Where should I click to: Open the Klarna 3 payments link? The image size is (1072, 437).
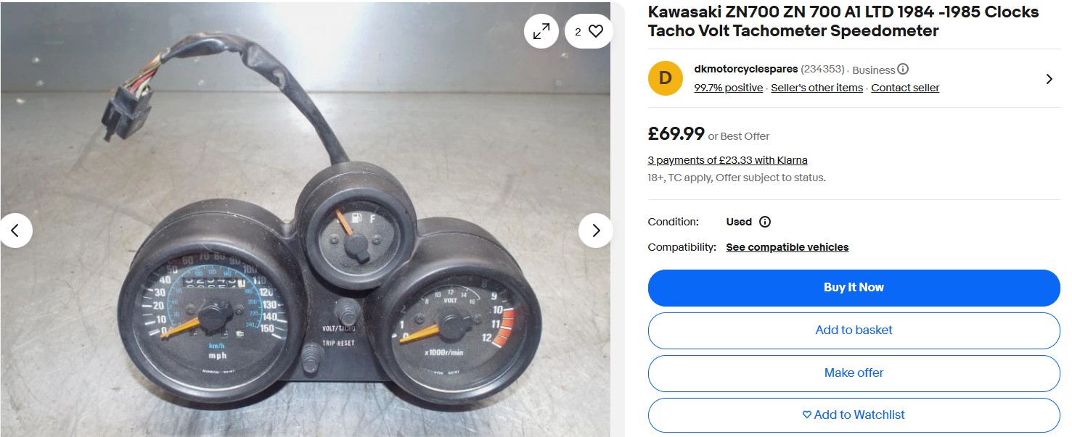click(727, 160)
